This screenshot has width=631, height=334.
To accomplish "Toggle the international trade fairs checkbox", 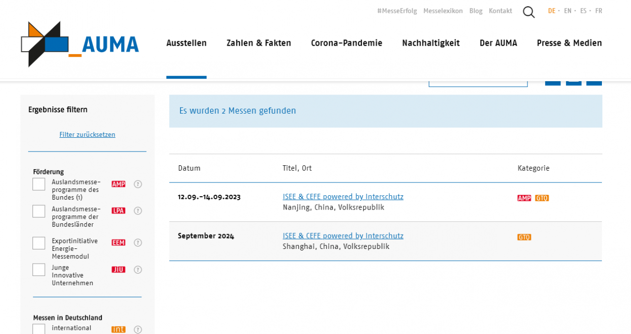I will (39, 329).
